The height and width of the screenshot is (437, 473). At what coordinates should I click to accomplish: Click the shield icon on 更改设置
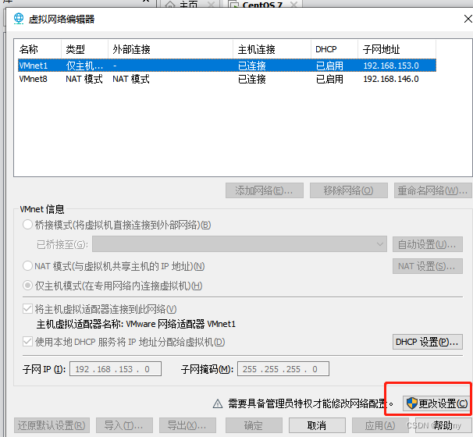(x=411, y=403)
